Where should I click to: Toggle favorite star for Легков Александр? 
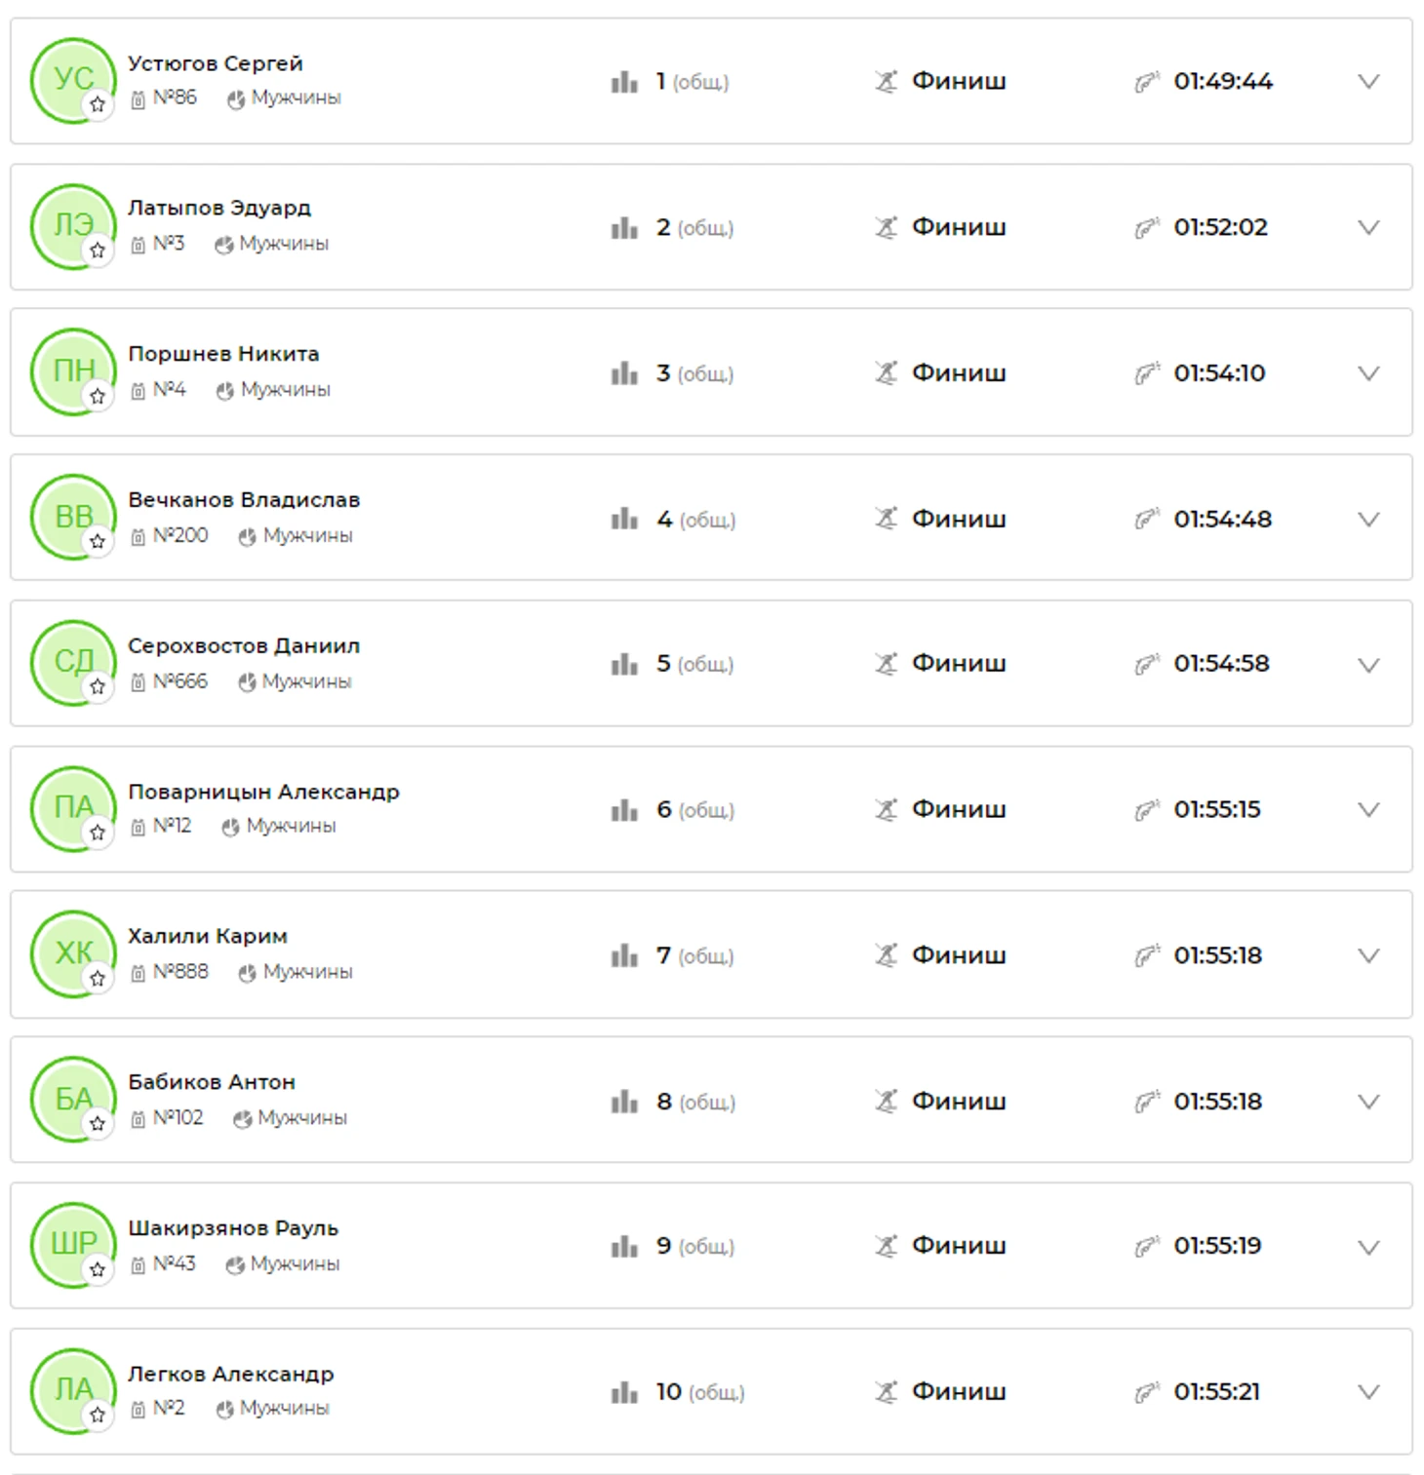point(98,1416)
